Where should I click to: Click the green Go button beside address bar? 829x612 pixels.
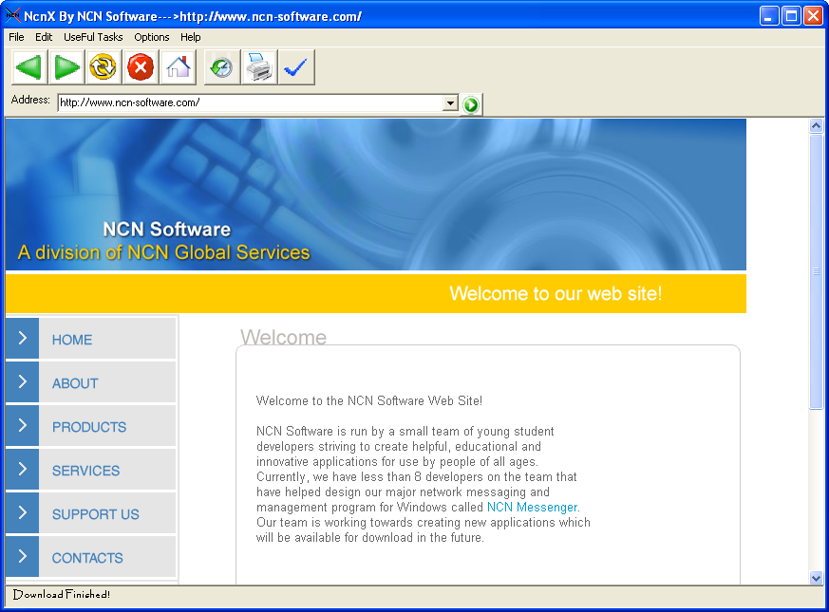(471, 104)
